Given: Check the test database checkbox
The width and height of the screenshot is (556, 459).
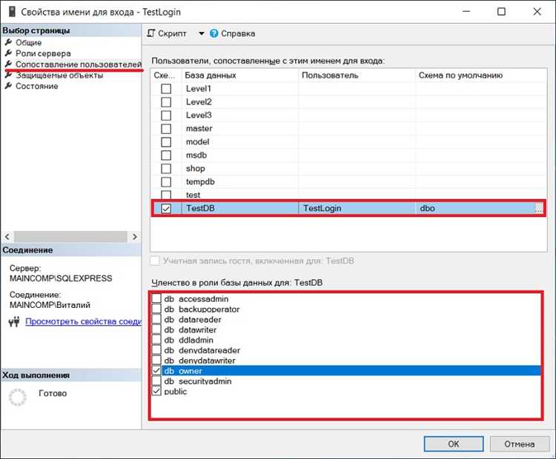Looking at the screenshot, I should coord(166,195).
